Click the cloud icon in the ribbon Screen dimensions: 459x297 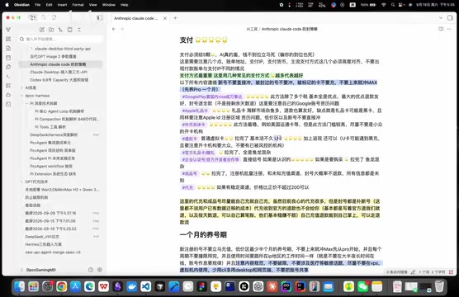pyautogui.click(x=8, y=95)
